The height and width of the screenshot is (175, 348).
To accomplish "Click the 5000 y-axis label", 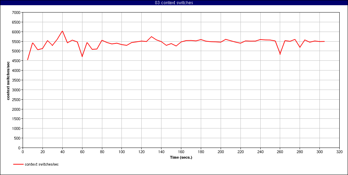I will (17, 51).
